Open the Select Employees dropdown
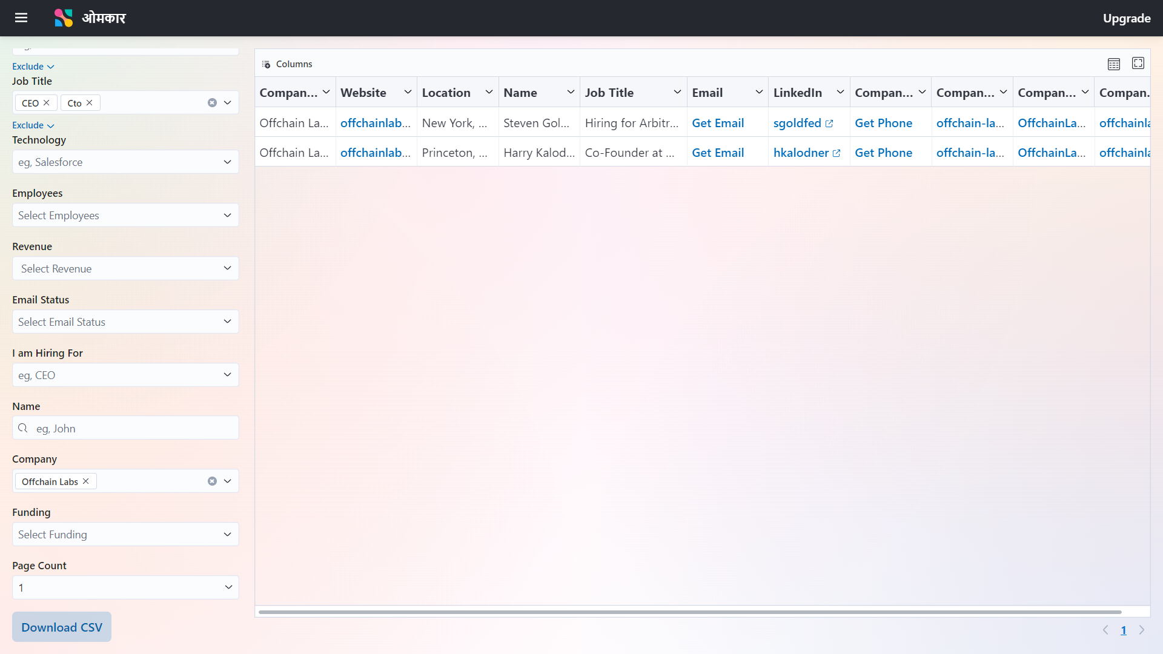1163x654 pixels. (125, 215)
